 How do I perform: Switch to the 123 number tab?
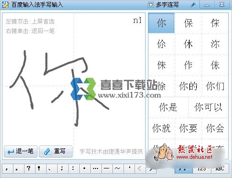[x=202, y=169]
